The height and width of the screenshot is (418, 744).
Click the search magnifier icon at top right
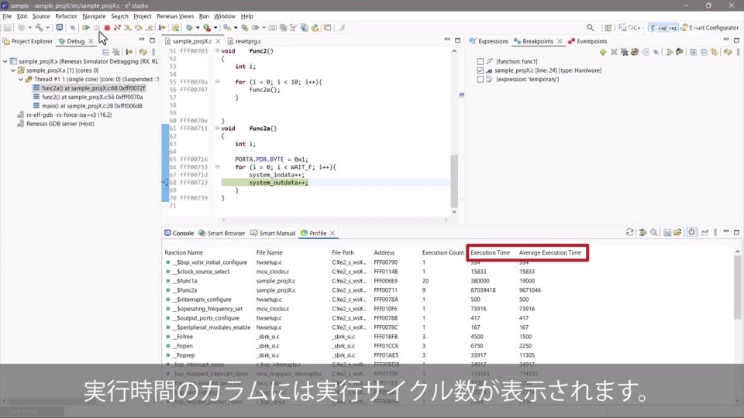click(x=590, y=27)
